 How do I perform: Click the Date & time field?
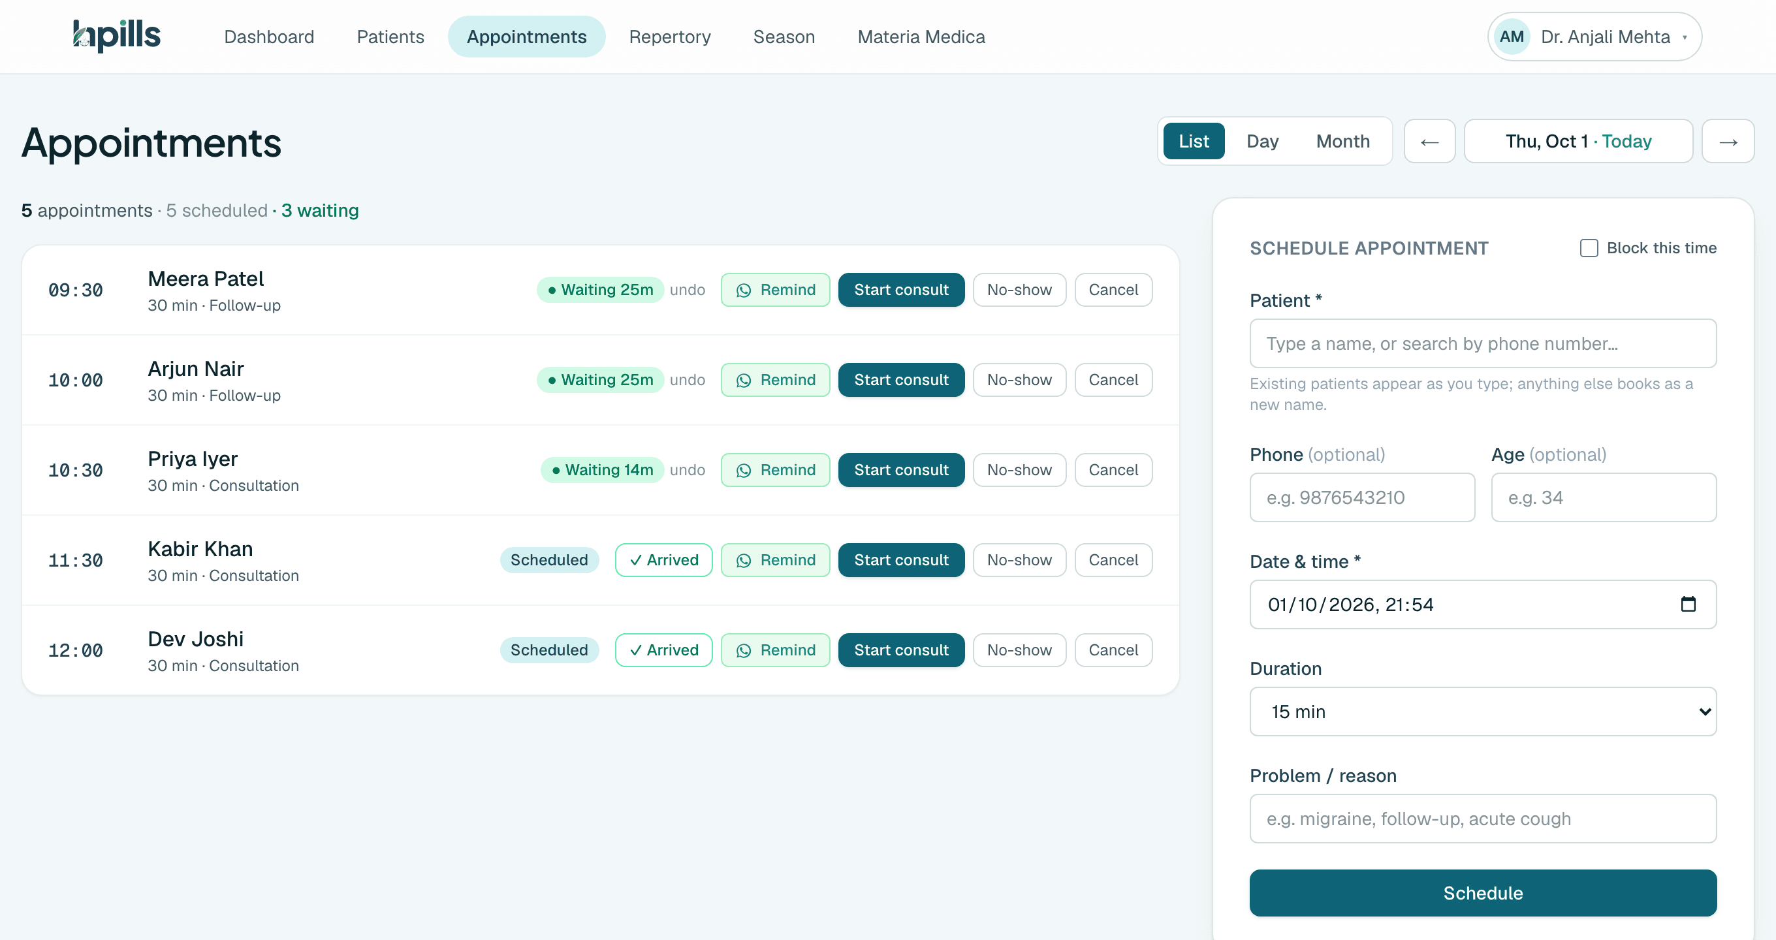tap(1483, 604)
